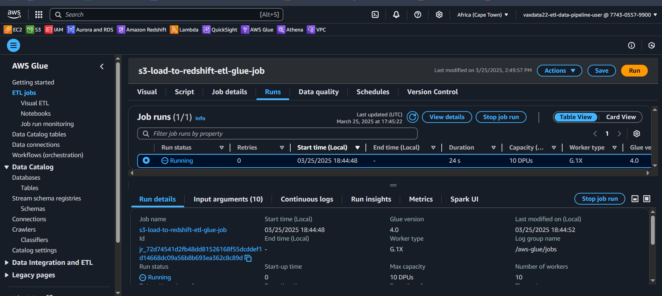
Task: Open the services grid menu icon
Action: tap(39, 15)
